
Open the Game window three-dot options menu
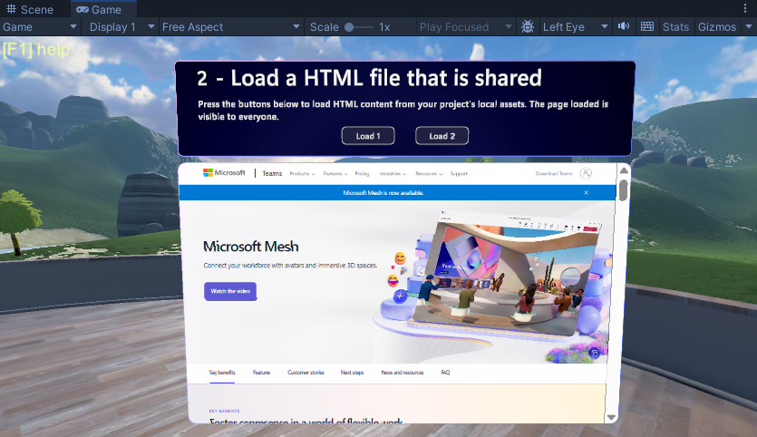coord(745,8)
